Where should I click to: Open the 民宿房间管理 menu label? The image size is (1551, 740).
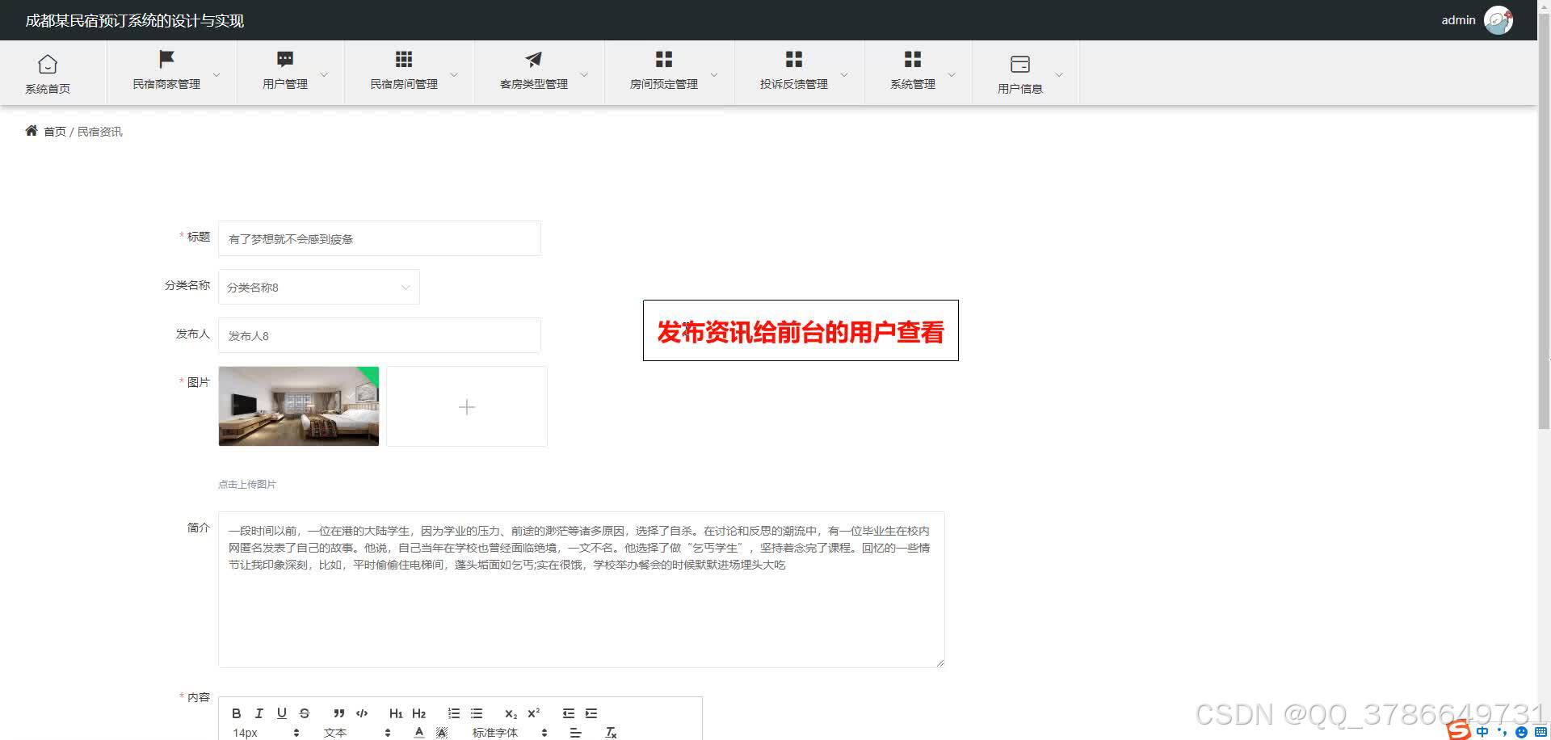404,84
